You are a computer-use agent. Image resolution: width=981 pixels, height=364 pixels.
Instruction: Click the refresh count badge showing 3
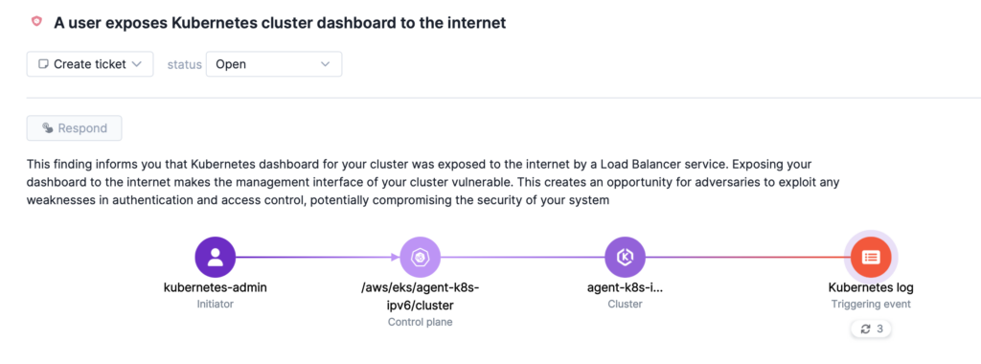pyautogui.click(x=871, y=329)
